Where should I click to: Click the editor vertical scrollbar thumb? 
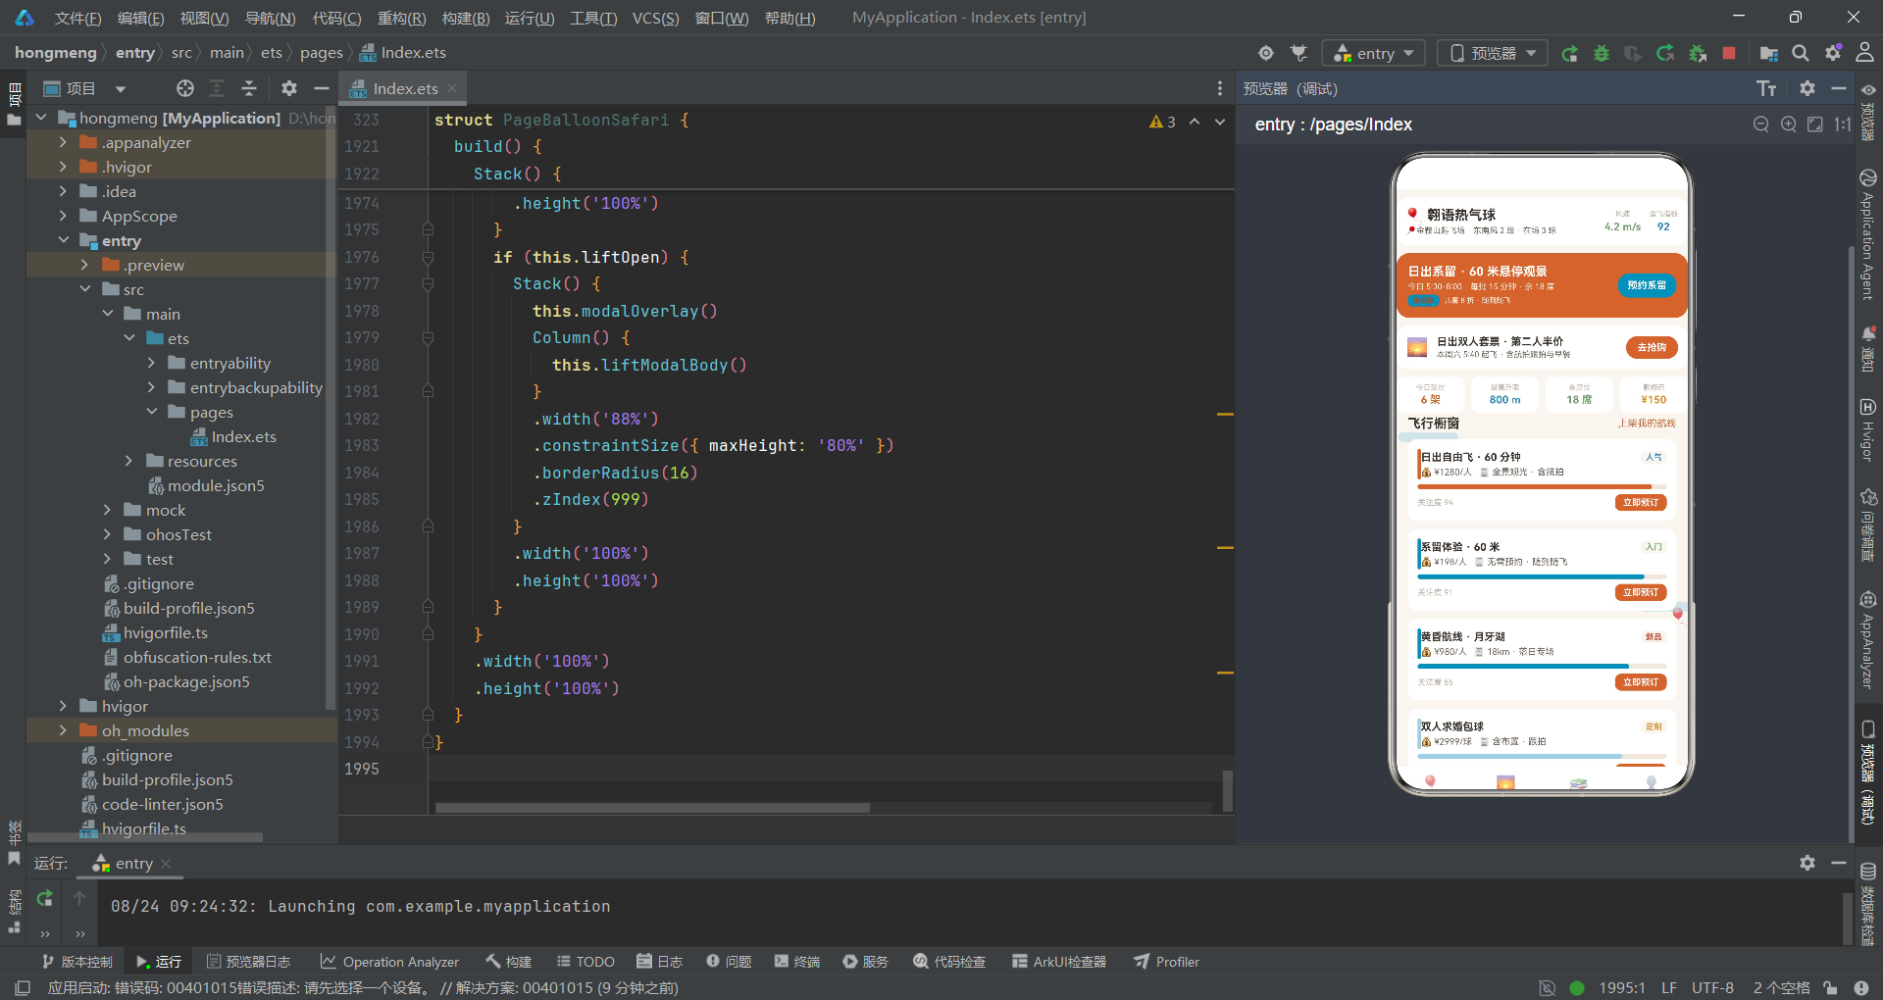1227,790
